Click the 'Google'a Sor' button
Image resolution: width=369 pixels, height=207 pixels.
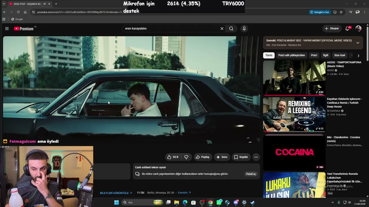(319, 12)
